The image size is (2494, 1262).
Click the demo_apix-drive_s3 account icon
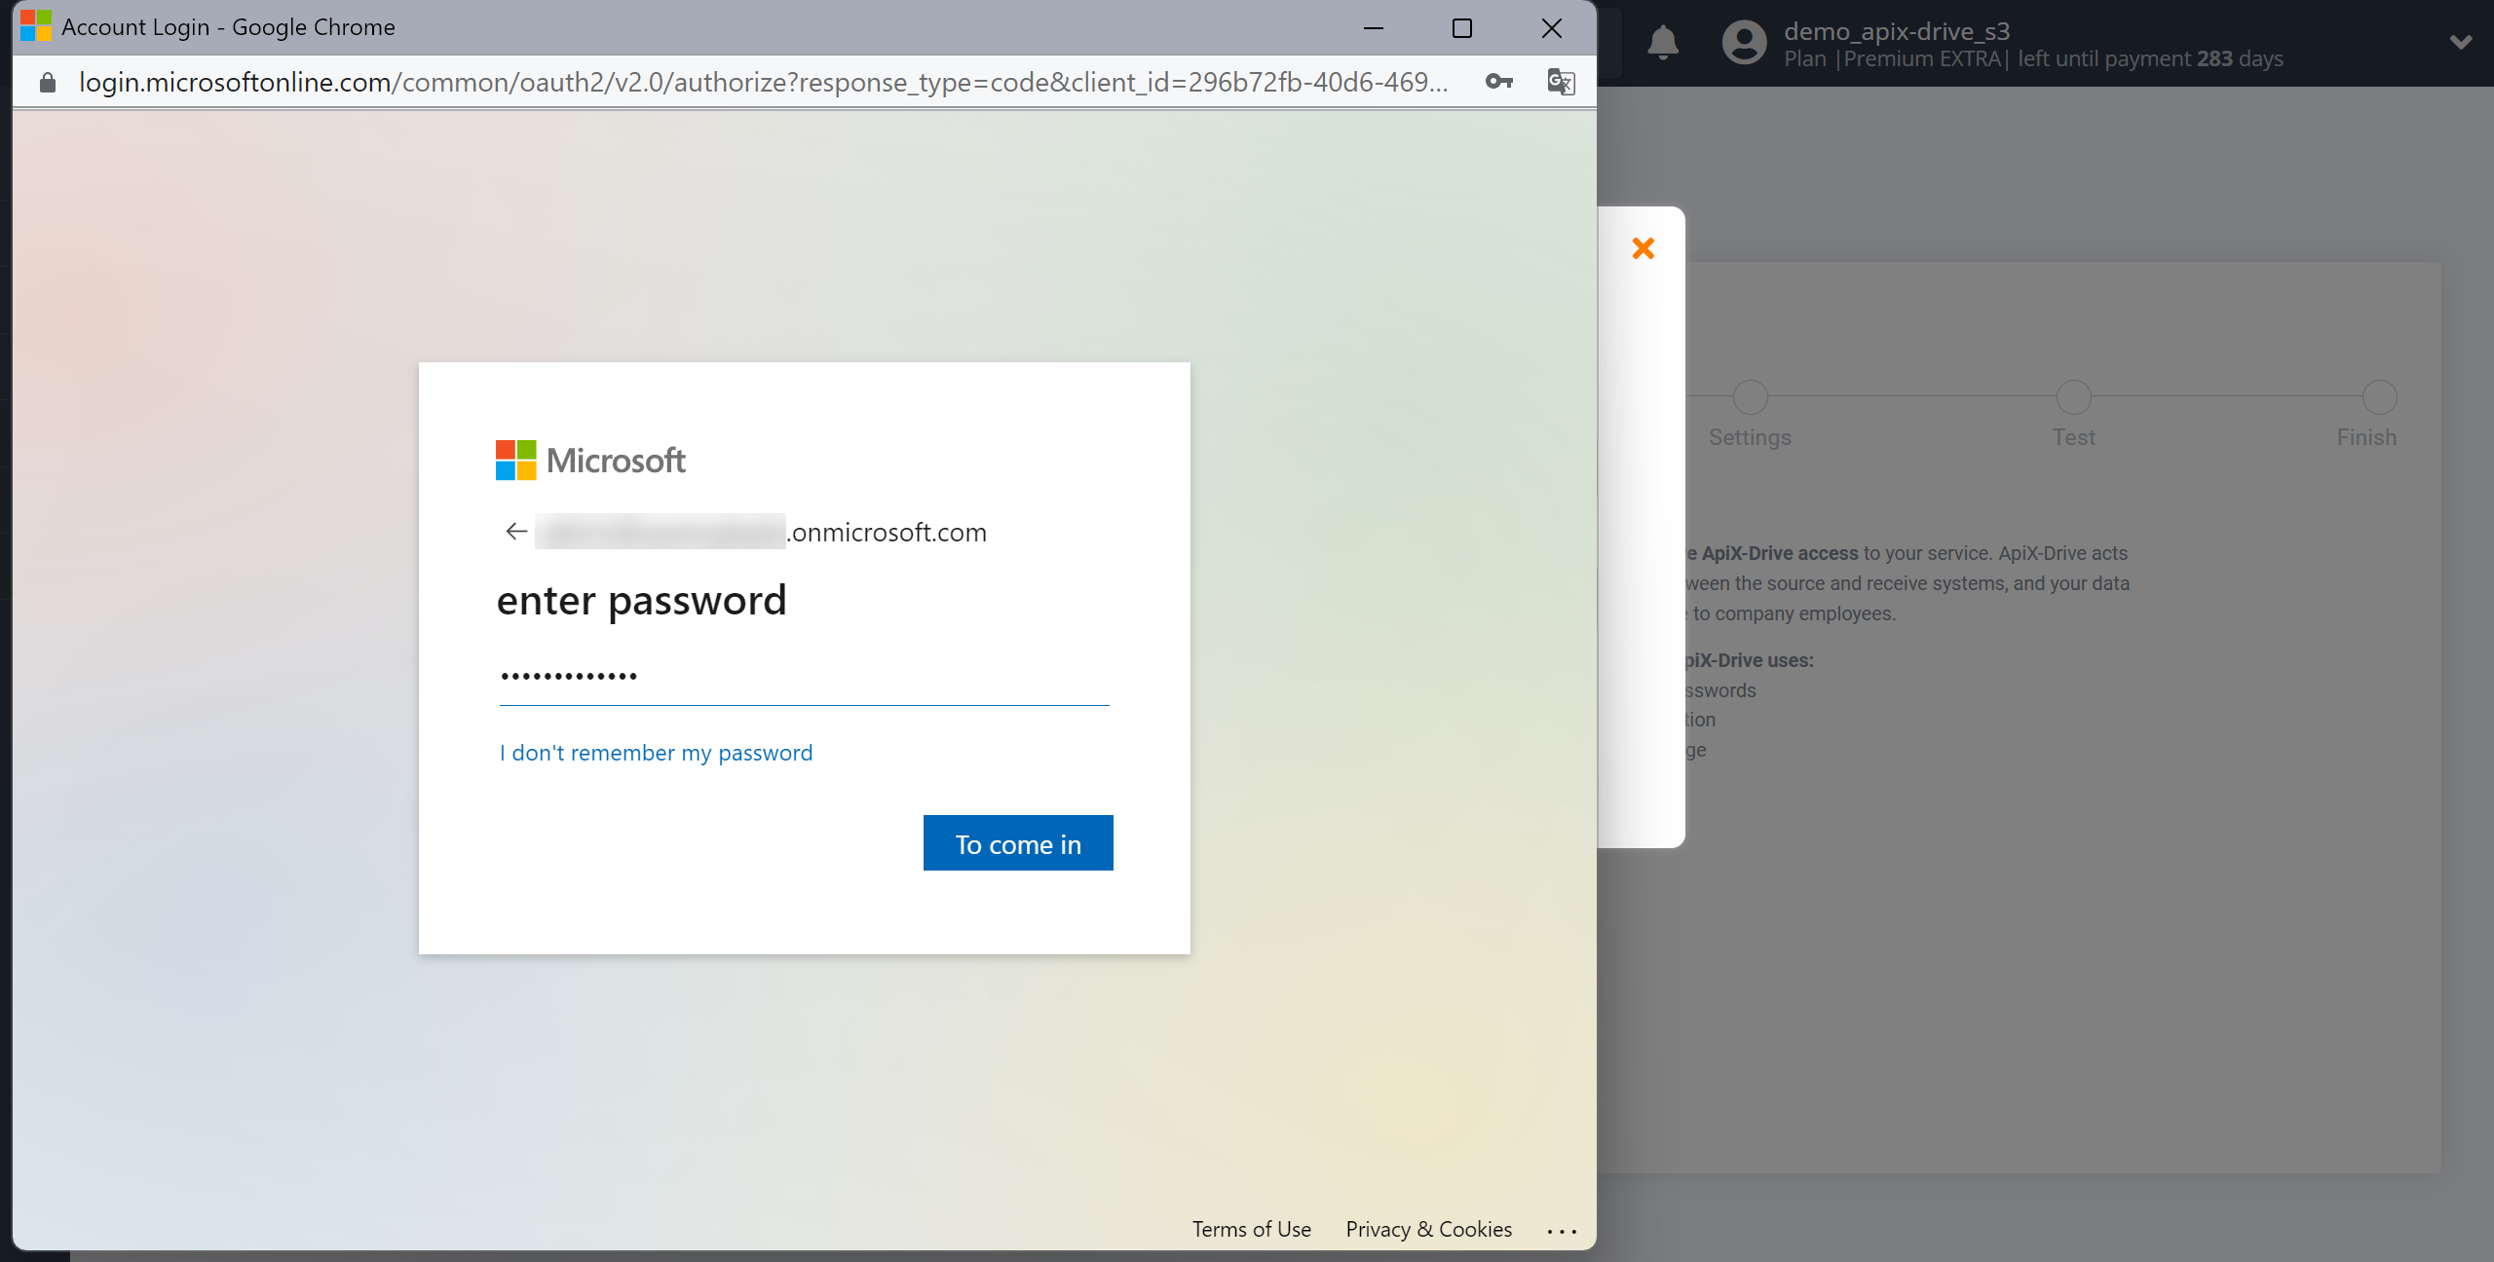(1742, 44)
